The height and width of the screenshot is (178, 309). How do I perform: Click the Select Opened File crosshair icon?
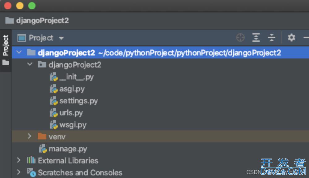tap(240, 38)
